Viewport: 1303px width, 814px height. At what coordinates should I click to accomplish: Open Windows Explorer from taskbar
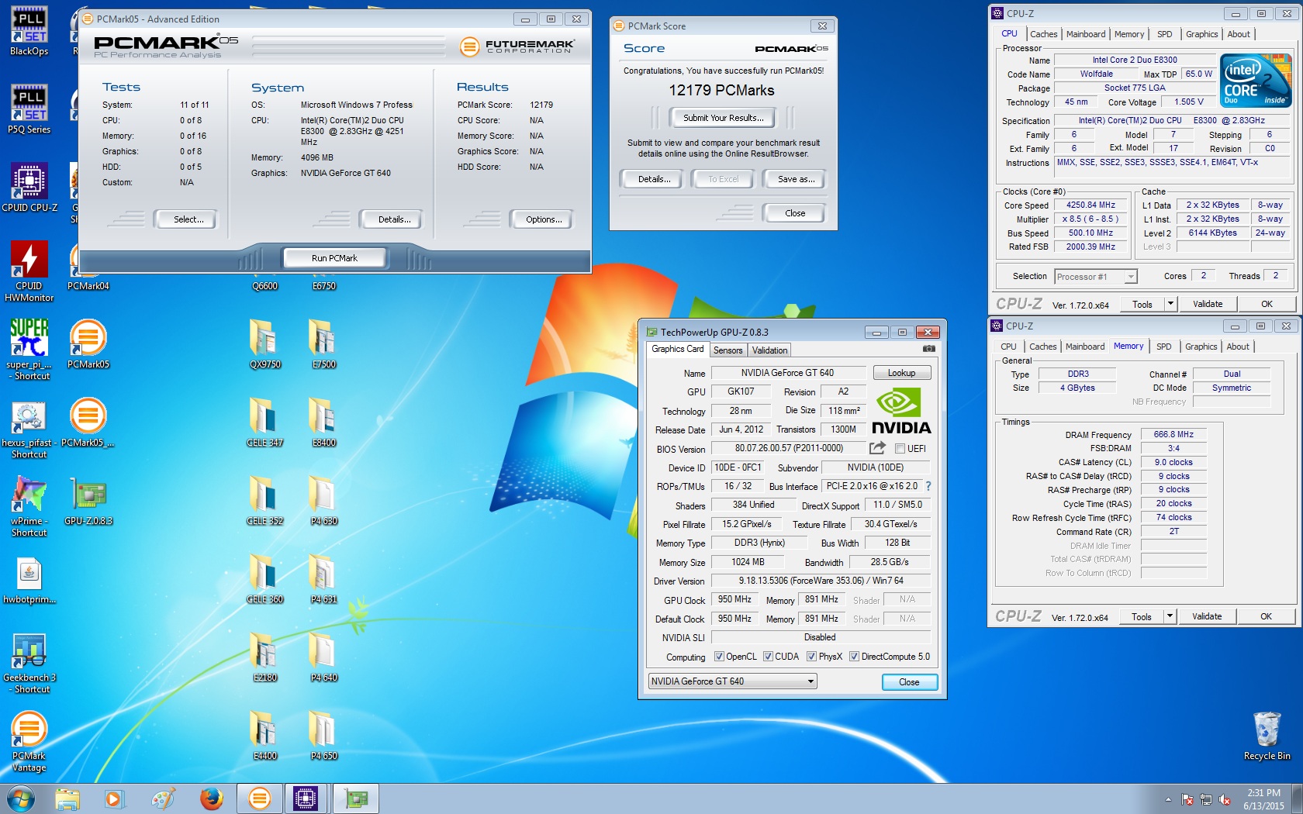[67, 798]
